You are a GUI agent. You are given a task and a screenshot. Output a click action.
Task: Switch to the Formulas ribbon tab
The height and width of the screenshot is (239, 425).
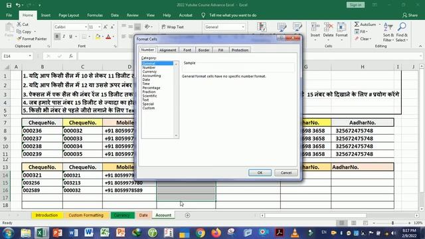(x=95, y=15)
